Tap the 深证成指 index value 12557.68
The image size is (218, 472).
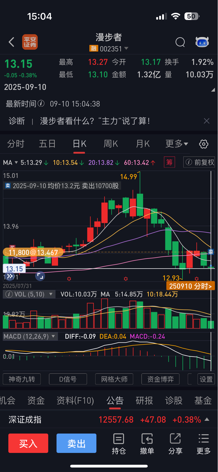pyautogui.click(x=116, y=420)
